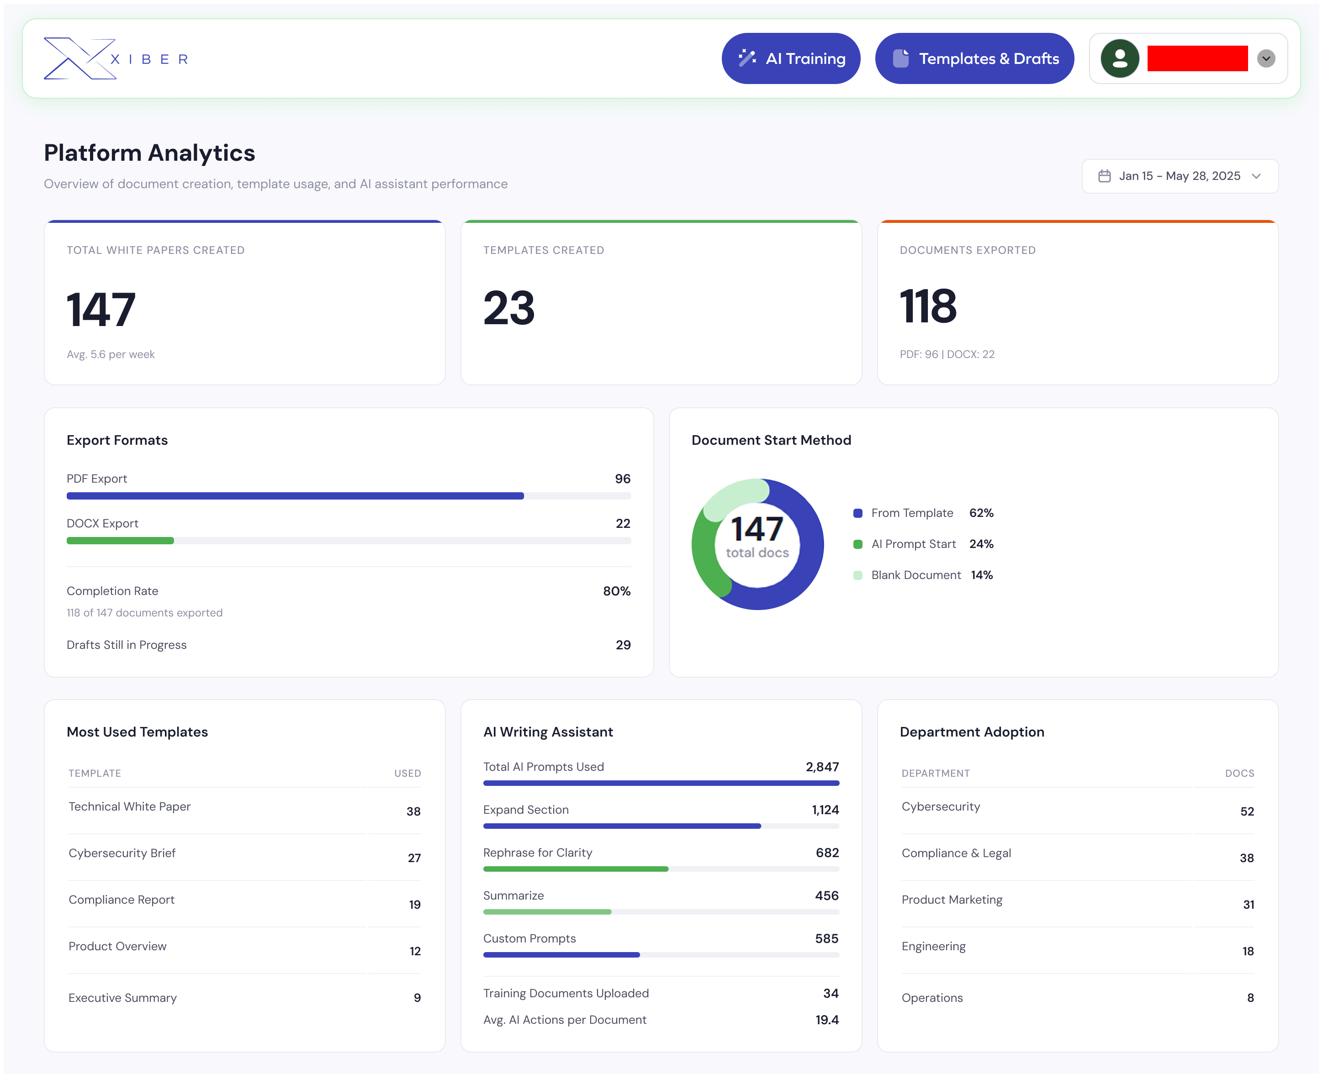
Task: Click the PDF Export progress bar
Action: coord(349,495)
